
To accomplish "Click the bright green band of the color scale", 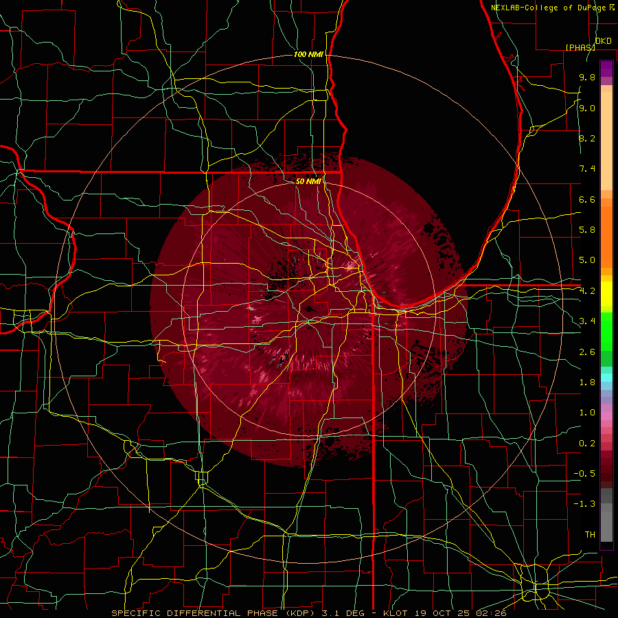I will [606, 331].
